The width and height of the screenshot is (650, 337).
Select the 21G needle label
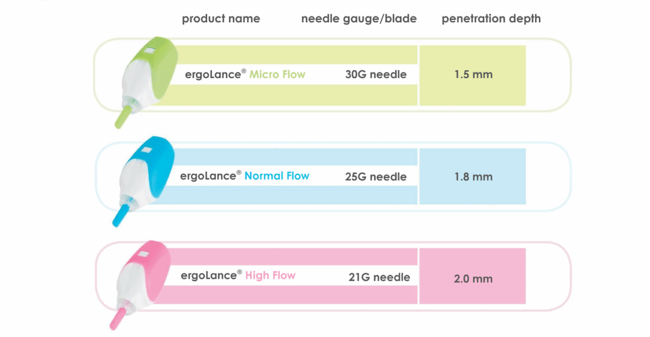coord(379,277)
